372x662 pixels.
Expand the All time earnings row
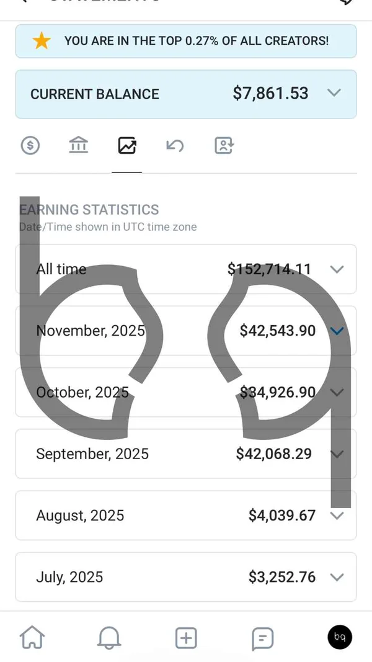pos(337,269)
